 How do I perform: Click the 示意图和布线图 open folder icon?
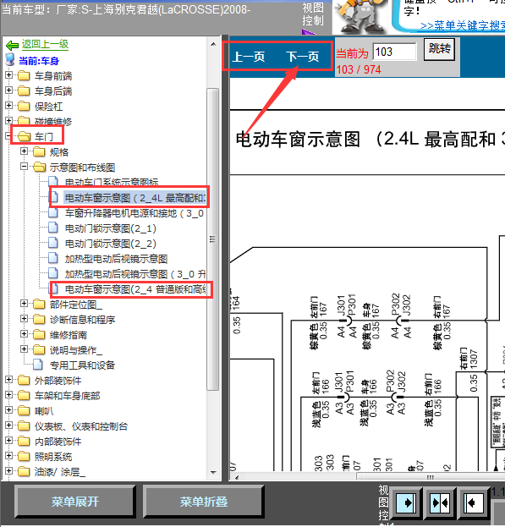click(39, 167)
